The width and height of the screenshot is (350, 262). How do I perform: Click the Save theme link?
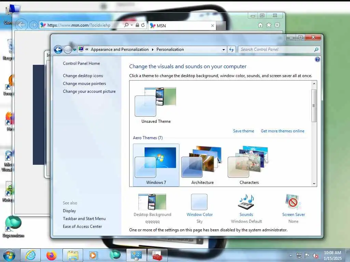[243, 131]
